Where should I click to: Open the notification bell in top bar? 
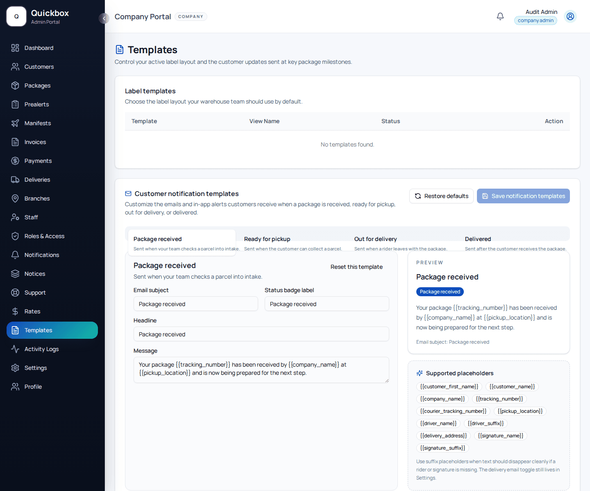pos(500,16)
